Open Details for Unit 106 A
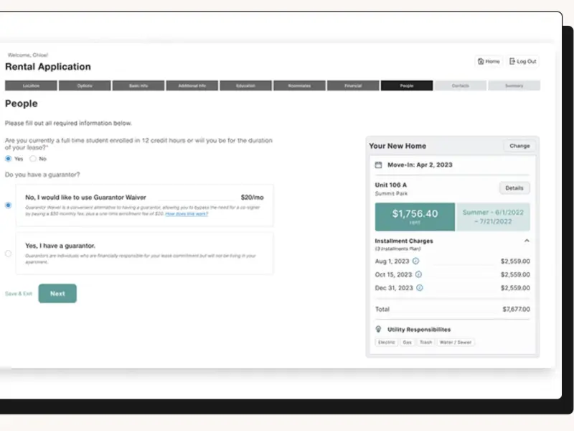 point(514,188)
